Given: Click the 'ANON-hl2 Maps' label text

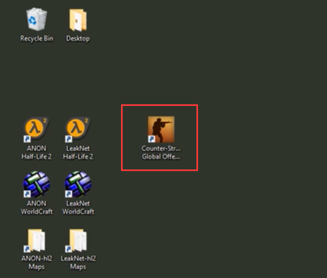Looking at the screenshot, I should pyautogui.click(x=37, y=263).
